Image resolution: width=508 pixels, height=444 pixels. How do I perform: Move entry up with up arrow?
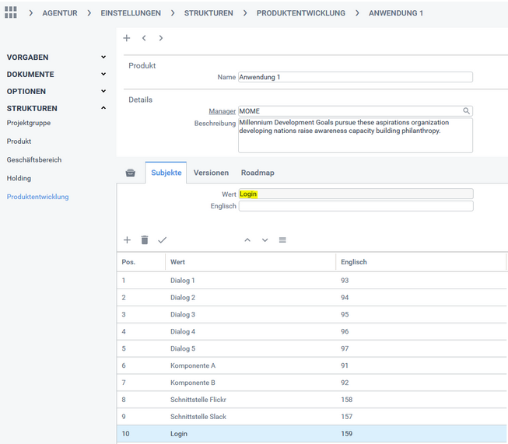point(247,240)
